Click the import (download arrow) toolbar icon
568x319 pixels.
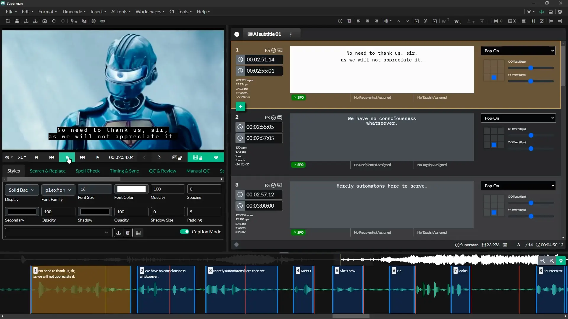coord(35,21)
